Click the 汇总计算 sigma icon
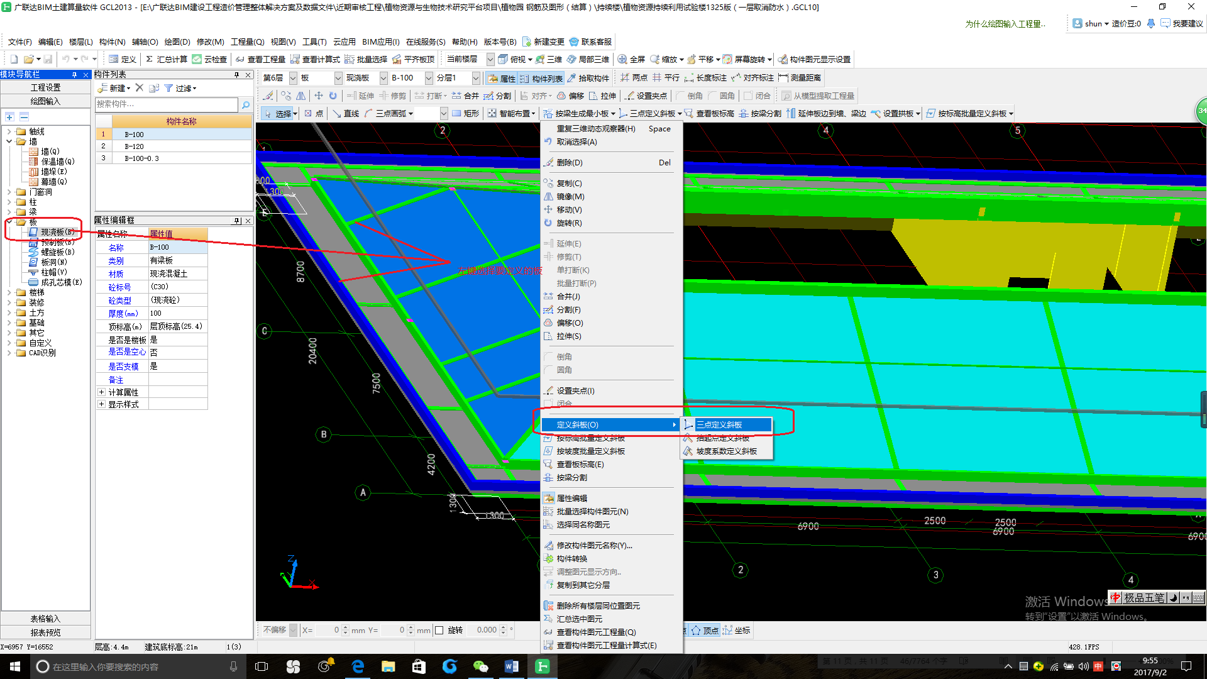The width and height of the screenshot is (1207, 679). tap(149, 59)
